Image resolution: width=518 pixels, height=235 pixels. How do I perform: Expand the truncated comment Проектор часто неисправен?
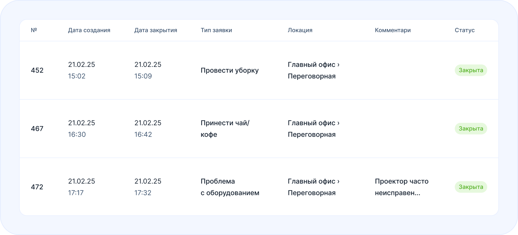point(402,187)
